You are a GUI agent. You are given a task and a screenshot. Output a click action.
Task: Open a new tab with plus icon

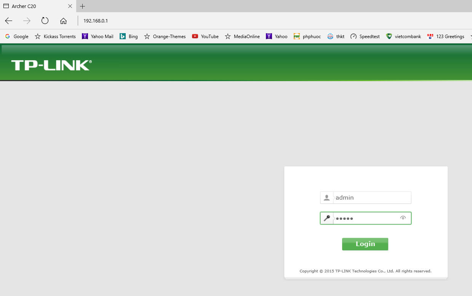pos(83,6)
